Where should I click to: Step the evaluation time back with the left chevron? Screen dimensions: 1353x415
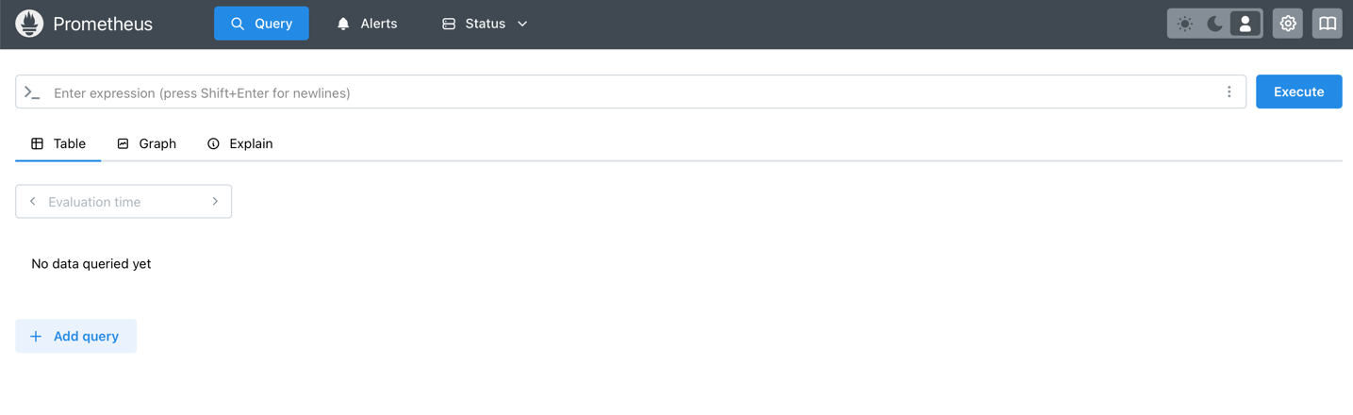[33, 202]
